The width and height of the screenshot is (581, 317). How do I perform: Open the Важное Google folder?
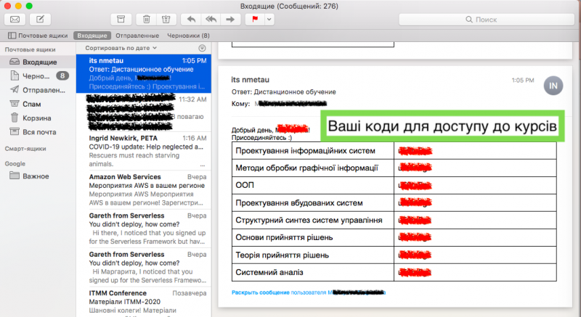[x=38, y=176]
